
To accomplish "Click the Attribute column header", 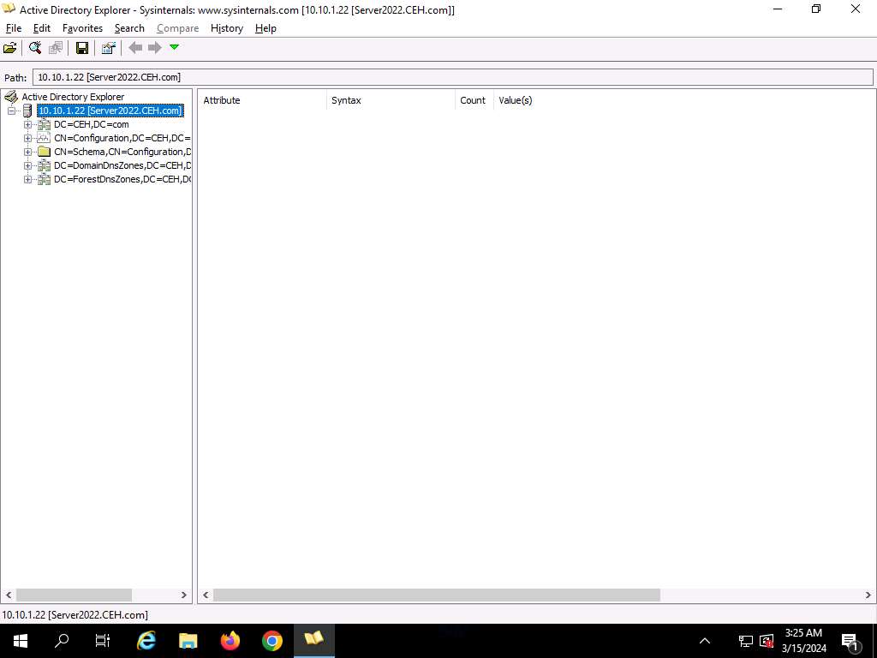I will tap(222, 100).
